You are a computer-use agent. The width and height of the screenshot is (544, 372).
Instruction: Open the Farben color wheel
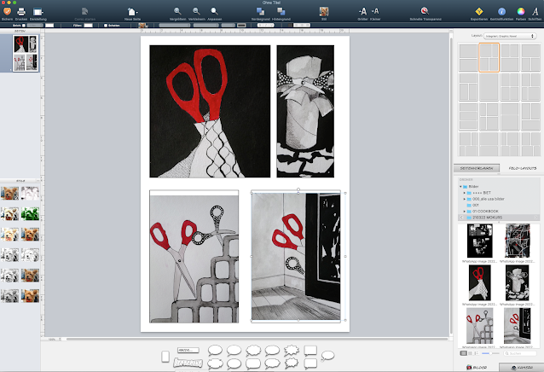coord(521,12)
